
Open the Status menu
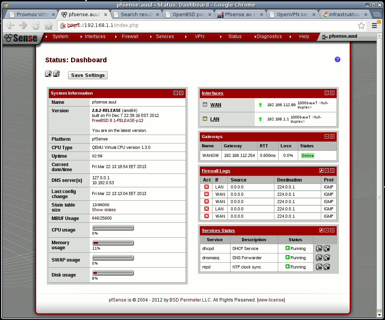235,37
